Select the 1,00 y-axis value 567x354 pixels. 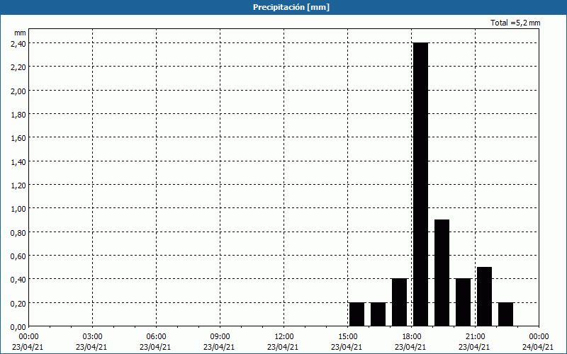pyautogui.click(x=18, y=209)
